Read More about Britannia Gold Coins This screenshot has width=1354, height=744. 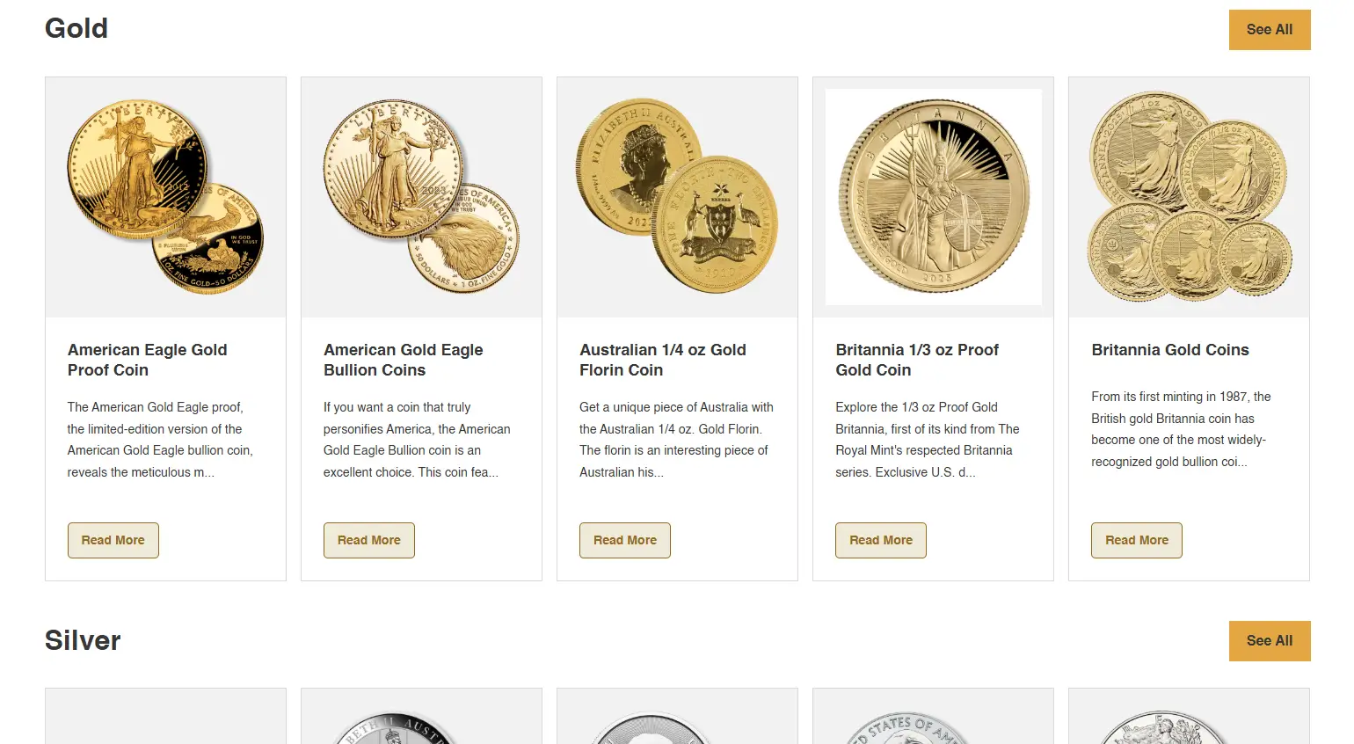point(1136,540)
